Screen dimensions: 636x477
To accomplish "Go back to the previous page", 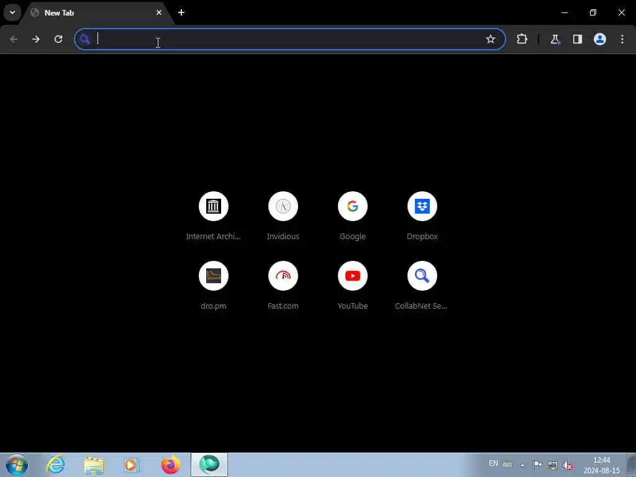I will pyautogui.click(x=14, y=39).
